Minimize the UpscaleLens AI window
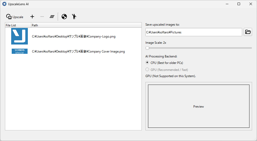The height and width of the screenshot is (141, 257). tap(227, 4)
